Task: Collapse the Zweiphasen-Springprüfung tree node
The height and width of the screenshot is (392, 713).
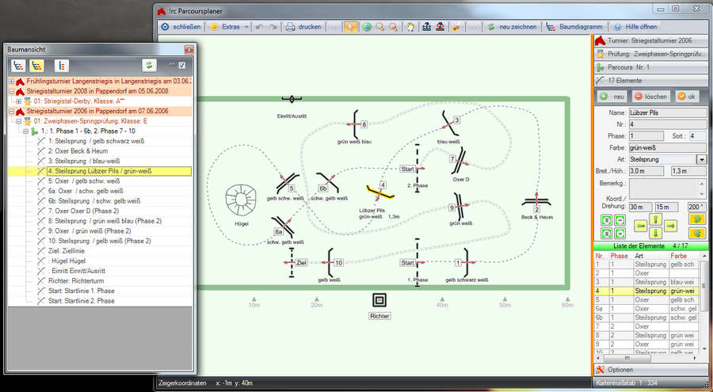Action: (19, 121)
